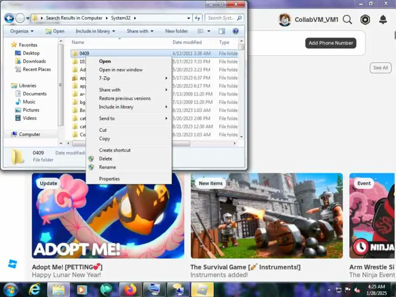Show hidden tray icons arrow
Viewport: 396px width, 297px height.
point(329,290)
